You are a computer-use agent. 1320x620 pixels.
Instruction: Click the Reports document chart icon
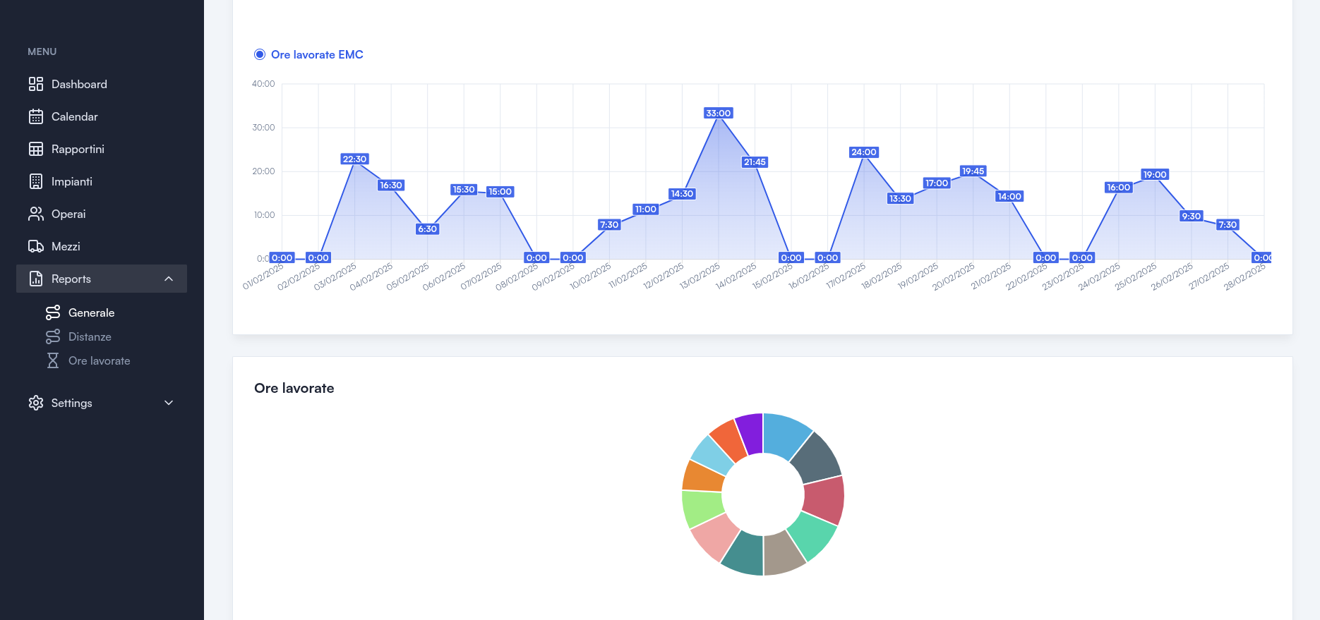pyautogui.click(x=36, y=279)
